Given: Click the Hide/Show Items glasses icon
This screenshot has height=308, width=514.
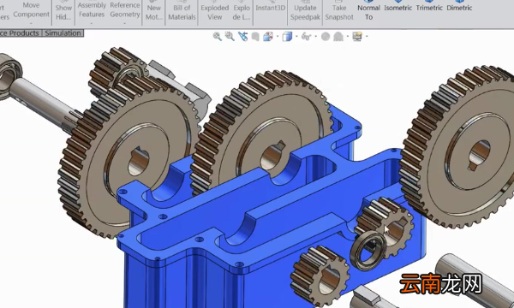Looking at the screenshot, I should 306,37.
